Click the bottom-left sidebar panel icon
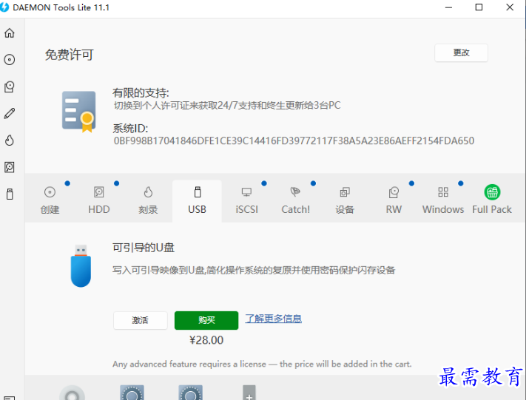 click(10, 398)
